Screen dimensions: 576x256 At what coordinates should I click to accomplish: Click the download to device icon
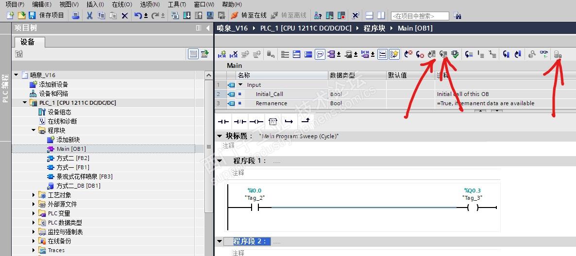click(187, 16)
